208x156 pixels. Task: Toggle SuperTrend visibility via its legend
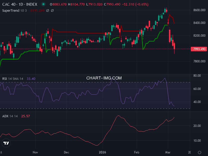click(x=10, y=11)
